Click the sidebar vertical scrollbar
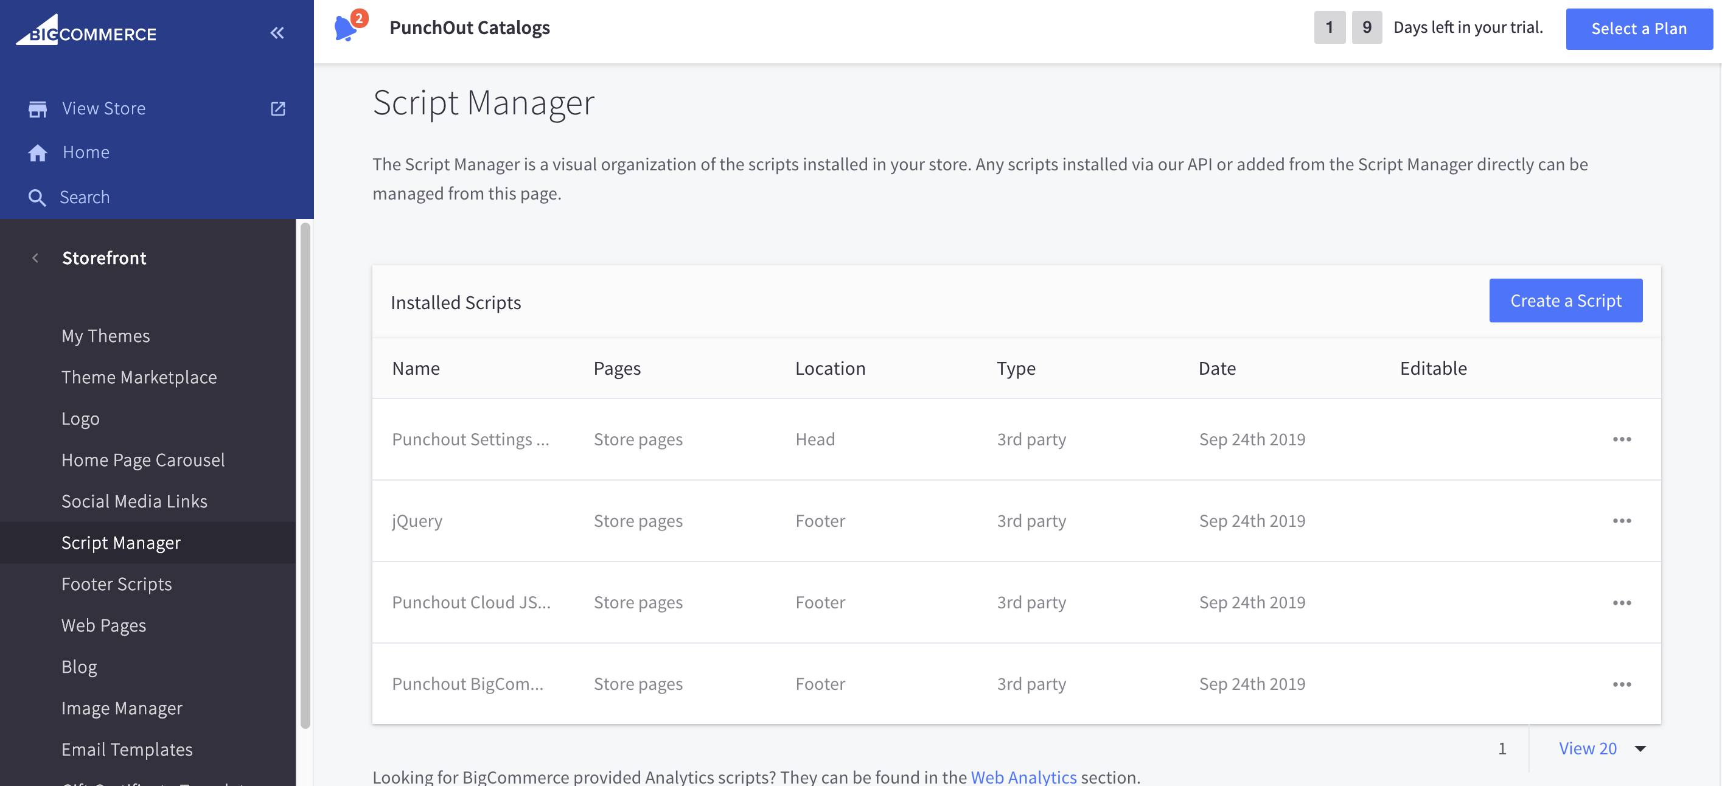Image resolution: width=1722 pixels, height=786 pixels. pyautogui.click(x=305, y=476)
